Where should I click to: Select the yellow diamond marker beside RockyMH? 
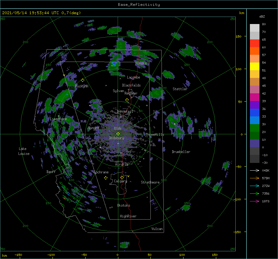pyautogui.click(x=82, y=80)
